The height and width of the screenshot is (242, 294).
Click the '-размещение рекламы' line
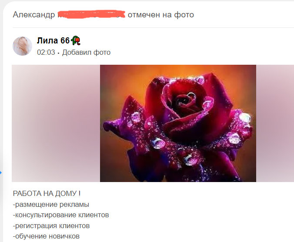pyautogui.click(x=51, y=204)
